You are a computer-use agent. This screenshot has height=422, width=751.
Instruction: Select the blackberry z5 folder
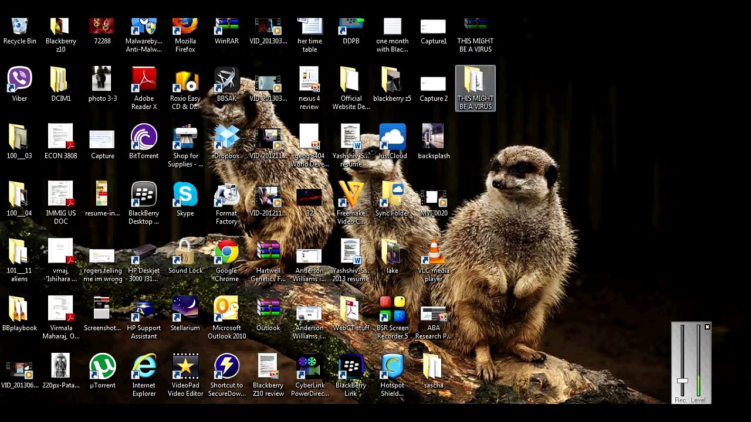393,85
